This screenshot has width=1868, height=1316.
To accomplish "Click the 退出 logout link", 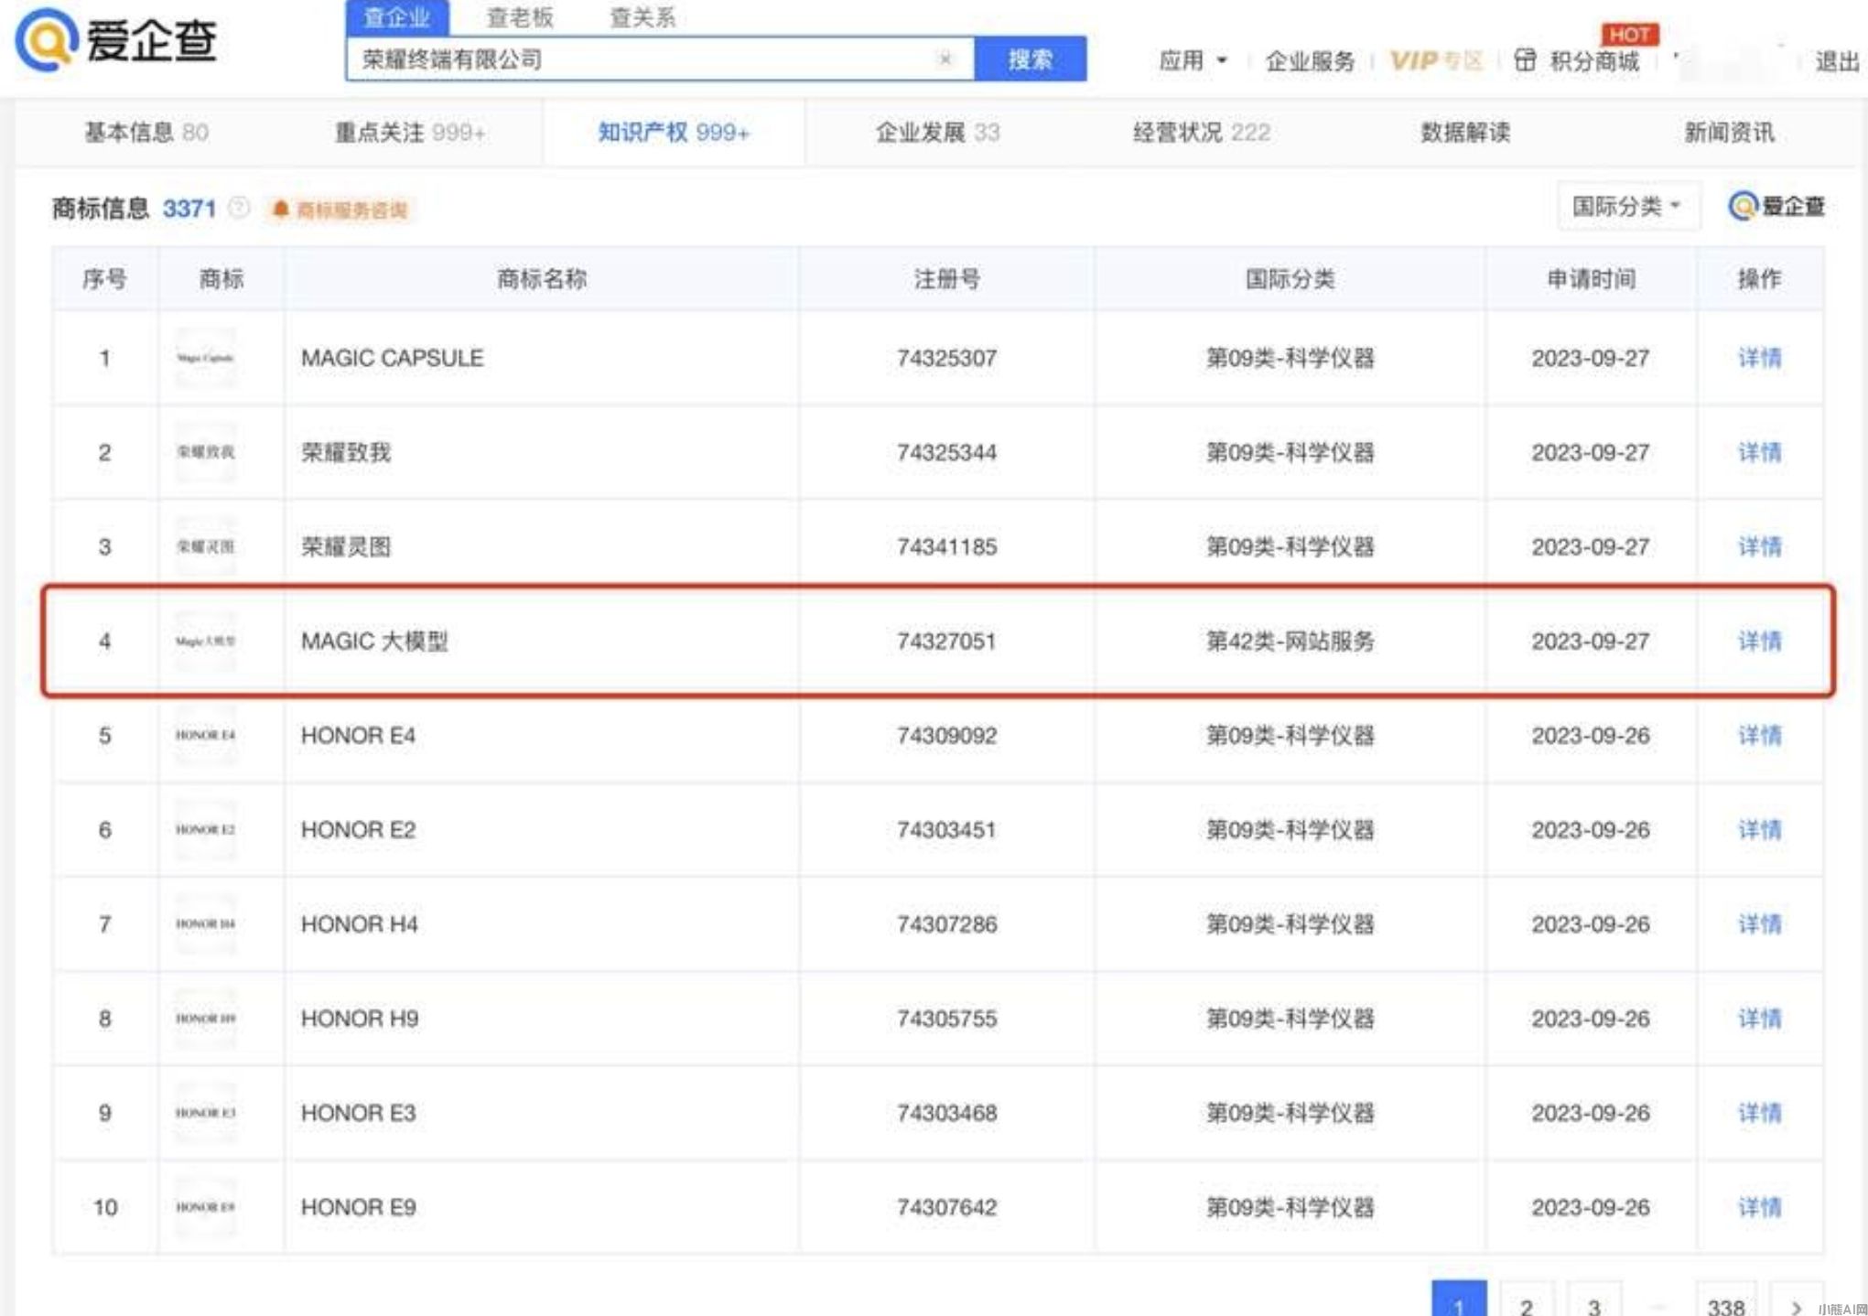I will tap(1837, 61).
